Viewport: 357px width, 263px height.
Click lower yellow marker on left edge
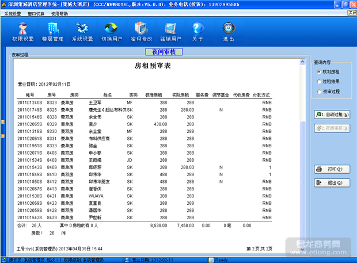point(3,136)
